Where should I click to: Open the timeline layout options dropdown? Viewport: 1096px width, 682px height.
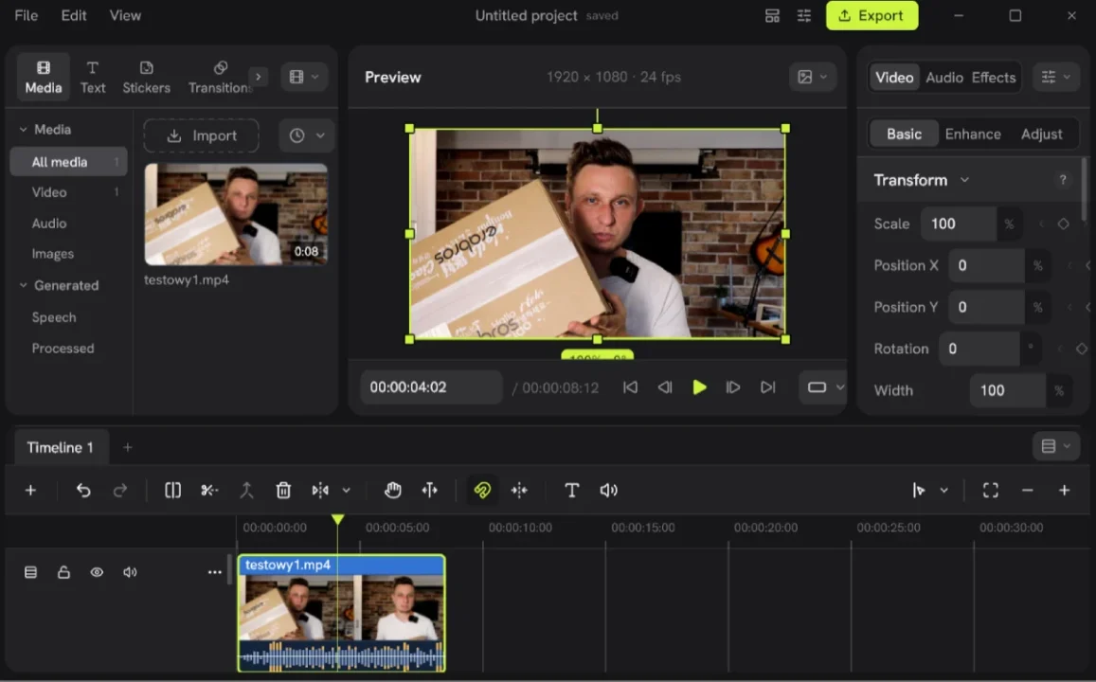[x=1055, y=446]
